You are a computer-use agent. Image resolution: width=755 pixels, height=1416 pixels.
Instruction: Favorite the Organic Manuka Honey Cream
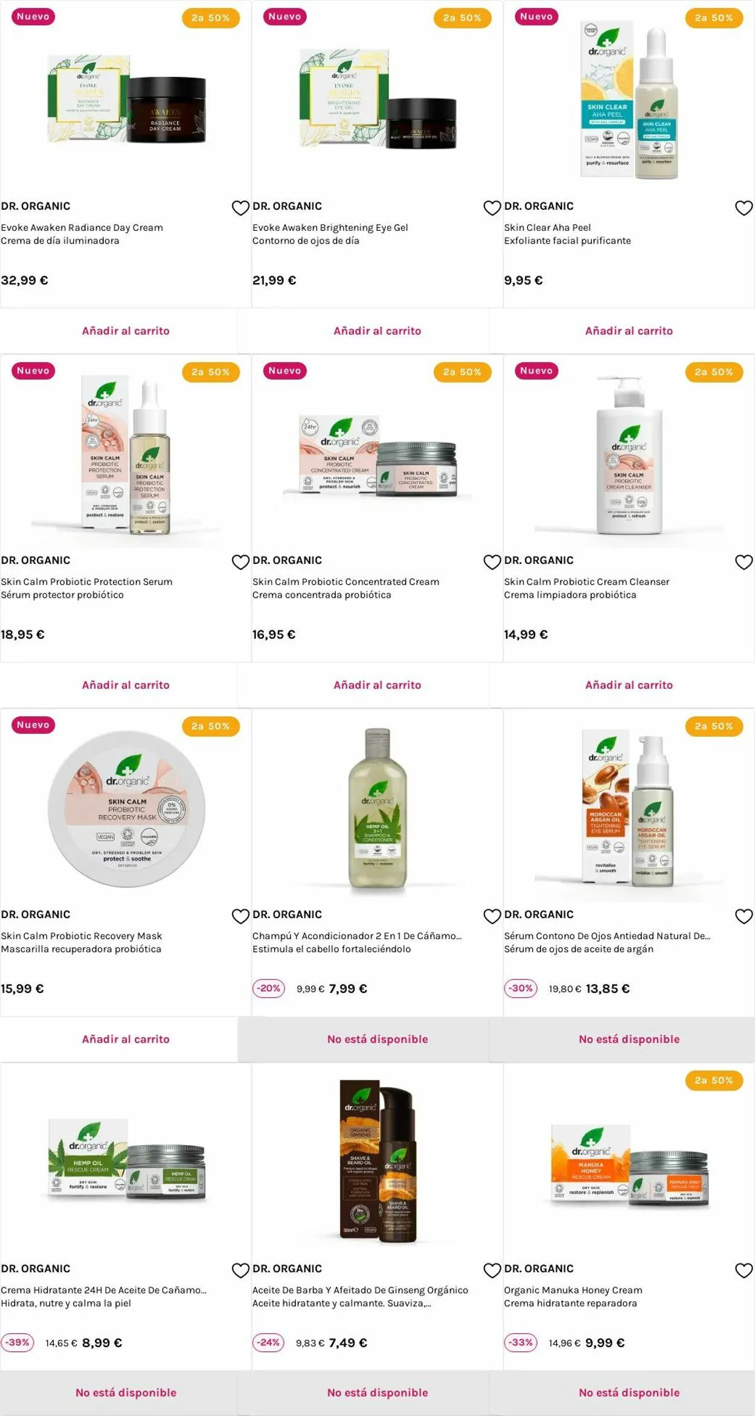tap(744, 1270)
